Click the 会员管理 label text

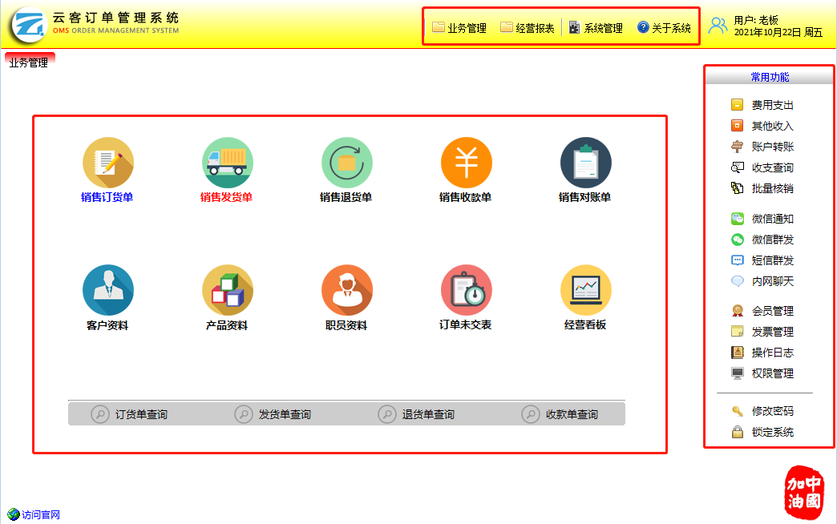(x=772, y=311)
